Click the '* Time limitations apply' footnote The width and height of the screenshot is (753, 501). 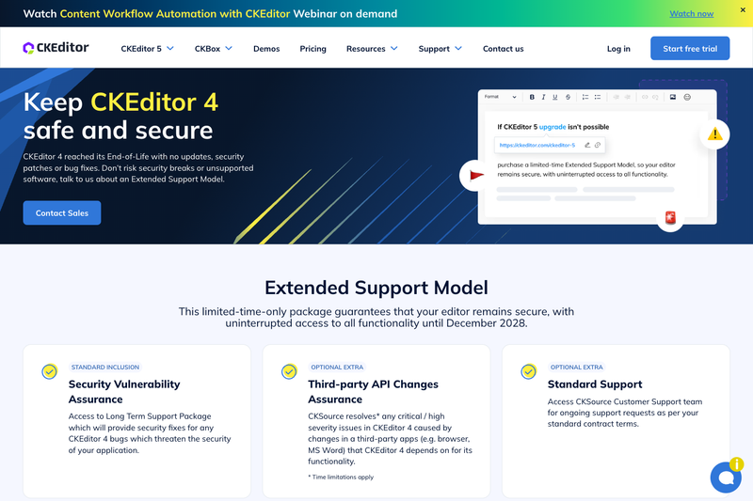[x=341, y=477]
